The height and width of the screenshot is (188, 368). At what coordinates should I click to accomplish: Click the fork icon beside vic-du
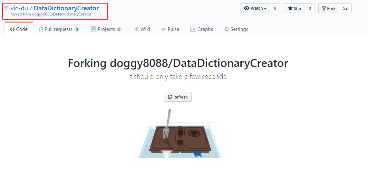6,8
